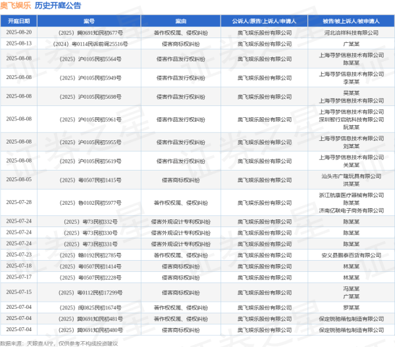The width and height of the screenshot is (395, 347).
Task: Select the date cell 2025-07-28
Action: [x=19, y=202]
